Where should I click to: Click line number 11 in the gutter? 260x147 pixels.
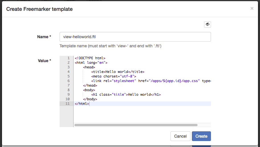point(67,104)
